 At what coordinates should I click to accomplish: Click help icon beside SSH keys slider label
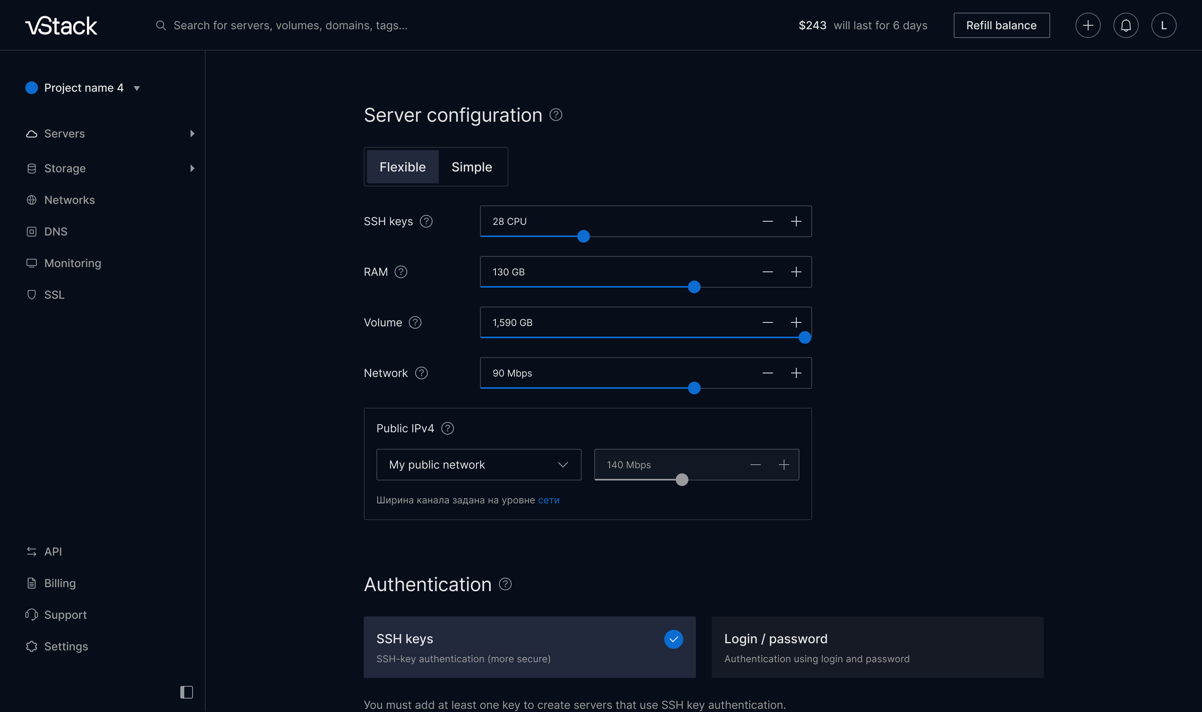(426, 222)
